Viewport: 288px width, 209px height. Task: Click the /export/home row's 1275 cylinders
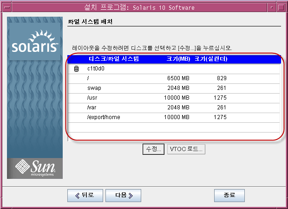click(220, 117)
